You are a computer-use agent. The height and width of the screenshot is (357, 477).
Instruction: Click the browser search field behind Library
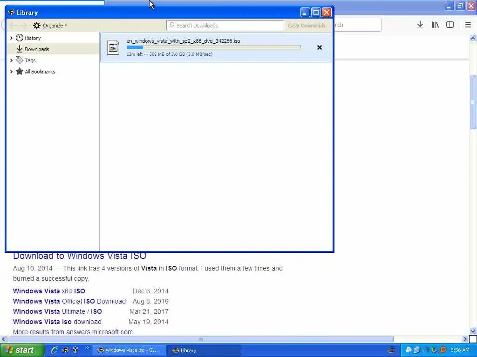pos(358,25)
